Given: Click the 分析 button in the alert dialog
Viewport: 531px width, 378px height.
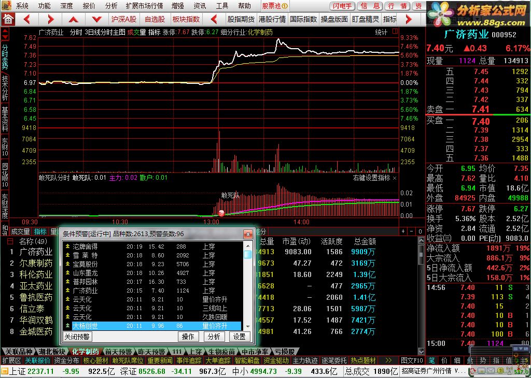Looking at the screenshot, I should 214,337.
